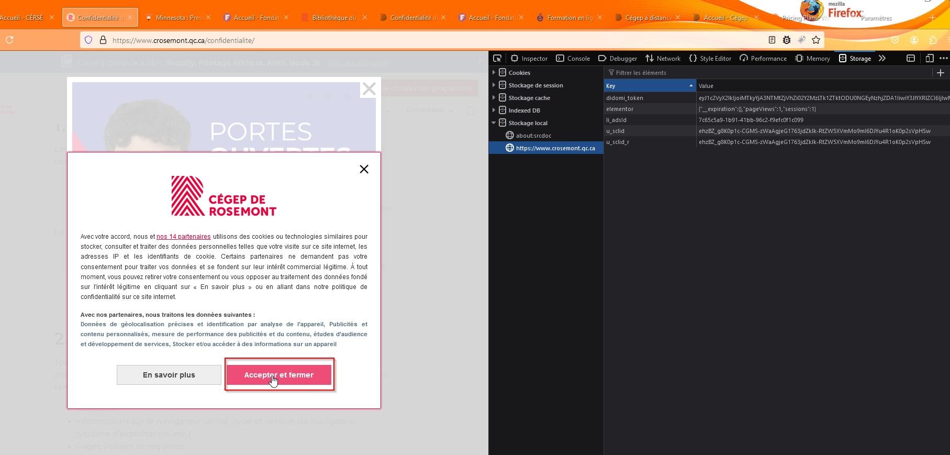Open the DevTools three-dots options menu
Image resolution: width=950 pixels, height=455 pixels.
(x=943, y=58)
